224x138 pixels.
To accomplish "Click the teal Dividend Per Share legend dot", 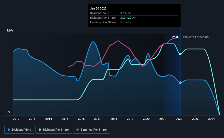I will pyautogui.click(x=40, y=130).
